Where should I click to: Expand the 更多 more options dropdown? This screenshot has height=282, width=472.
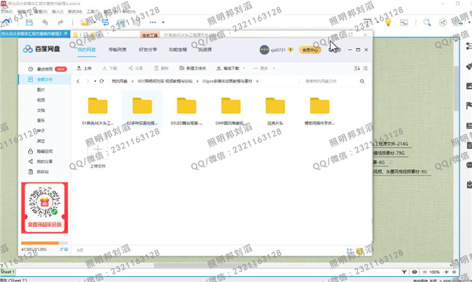[274, 68]
